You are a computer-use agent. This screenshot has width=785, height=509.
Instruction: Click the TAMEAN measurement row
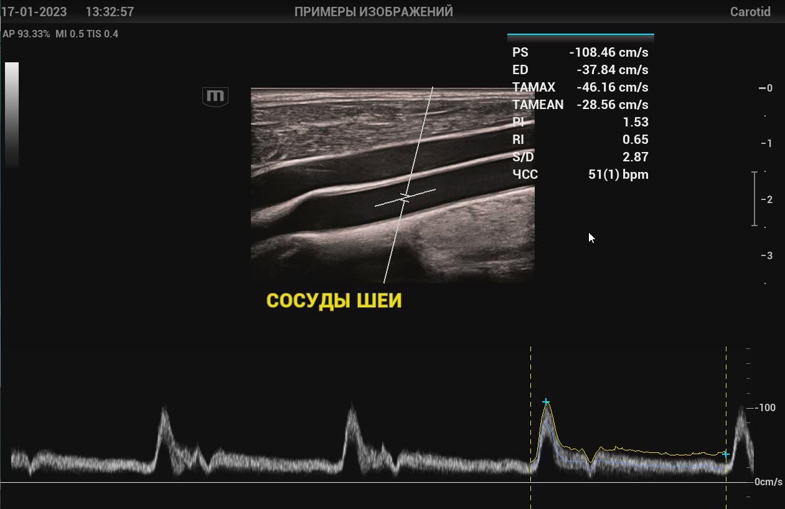580,105
